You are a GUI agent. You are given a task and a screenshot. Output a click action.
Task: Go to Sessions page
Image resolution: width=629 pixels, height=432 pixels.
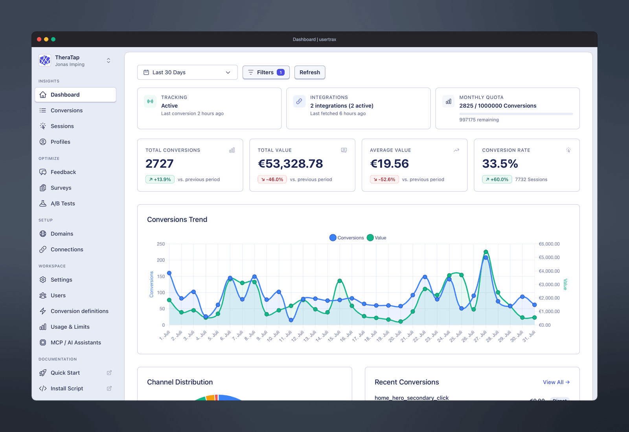pyautogui.click(x=75, y=126)
